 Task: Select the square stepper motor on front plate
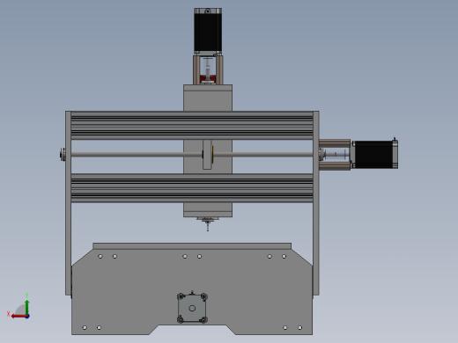pyautogui.click(x=192, y=308)
